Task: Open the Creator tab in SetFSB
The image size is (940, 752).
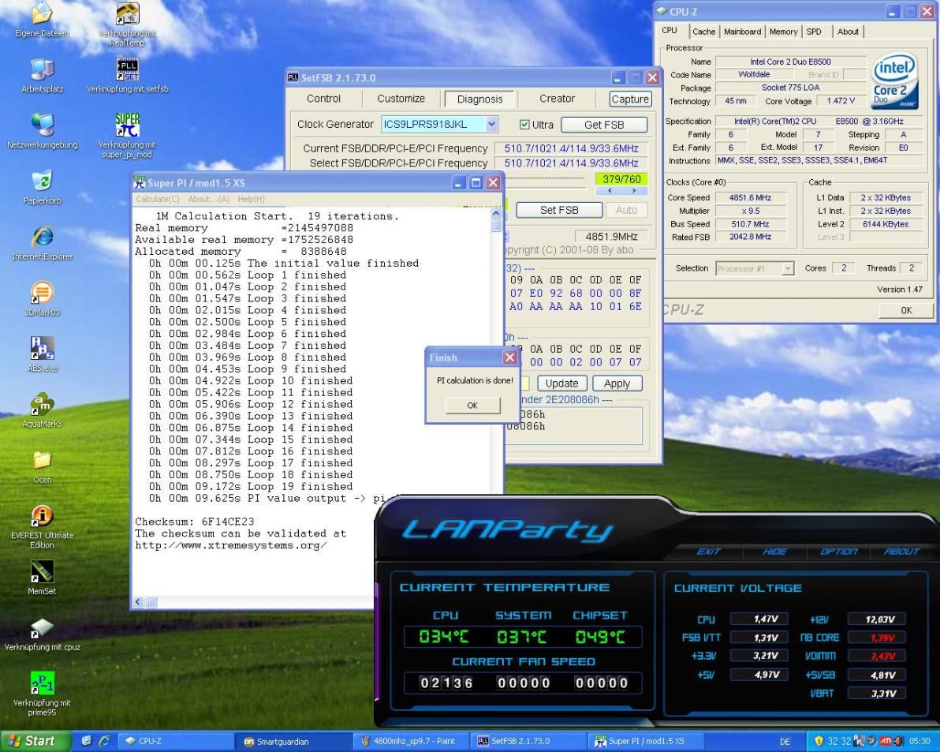Action: point(557,99)
